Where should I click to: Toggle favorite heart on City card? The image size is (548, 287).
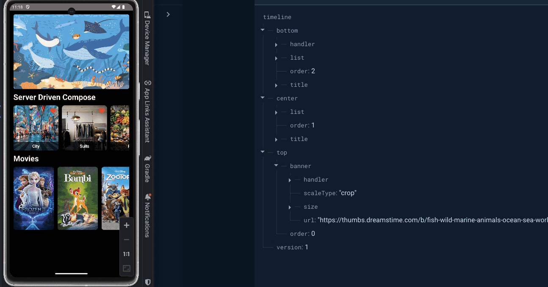[53, 111]
